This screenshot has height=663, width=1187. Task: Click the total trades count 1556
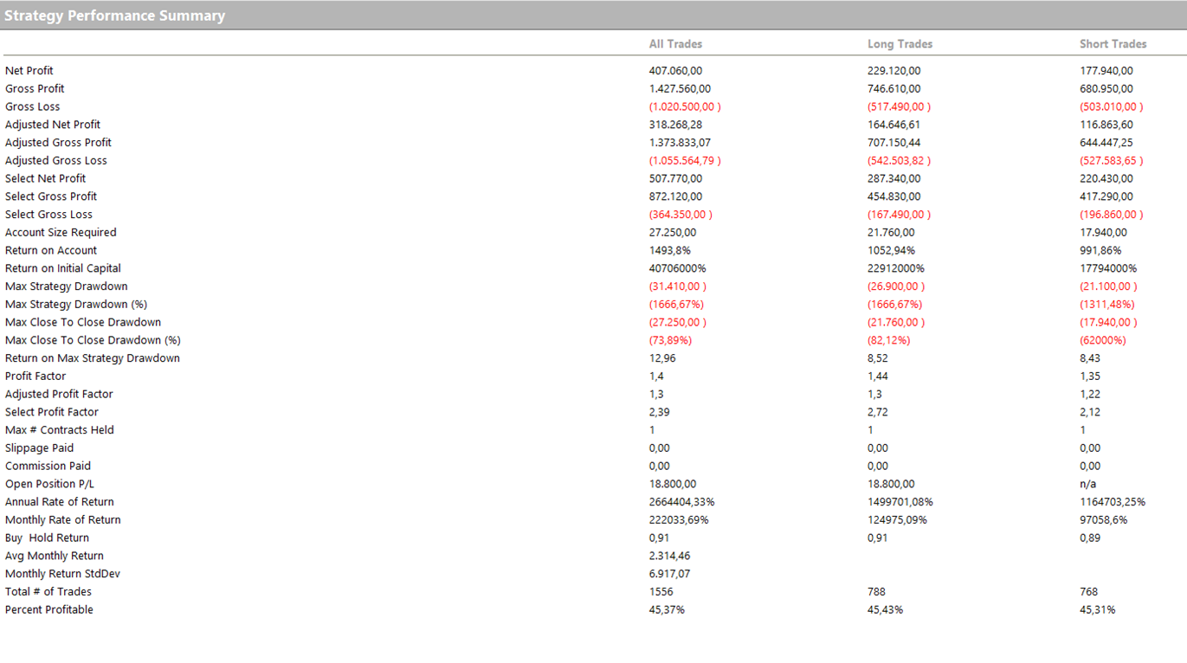tap(661, 592)
